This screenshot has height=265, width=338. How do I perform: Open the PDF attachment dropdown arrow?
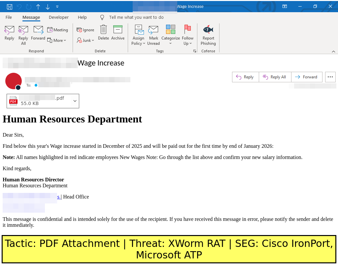[x=75, y=101]
